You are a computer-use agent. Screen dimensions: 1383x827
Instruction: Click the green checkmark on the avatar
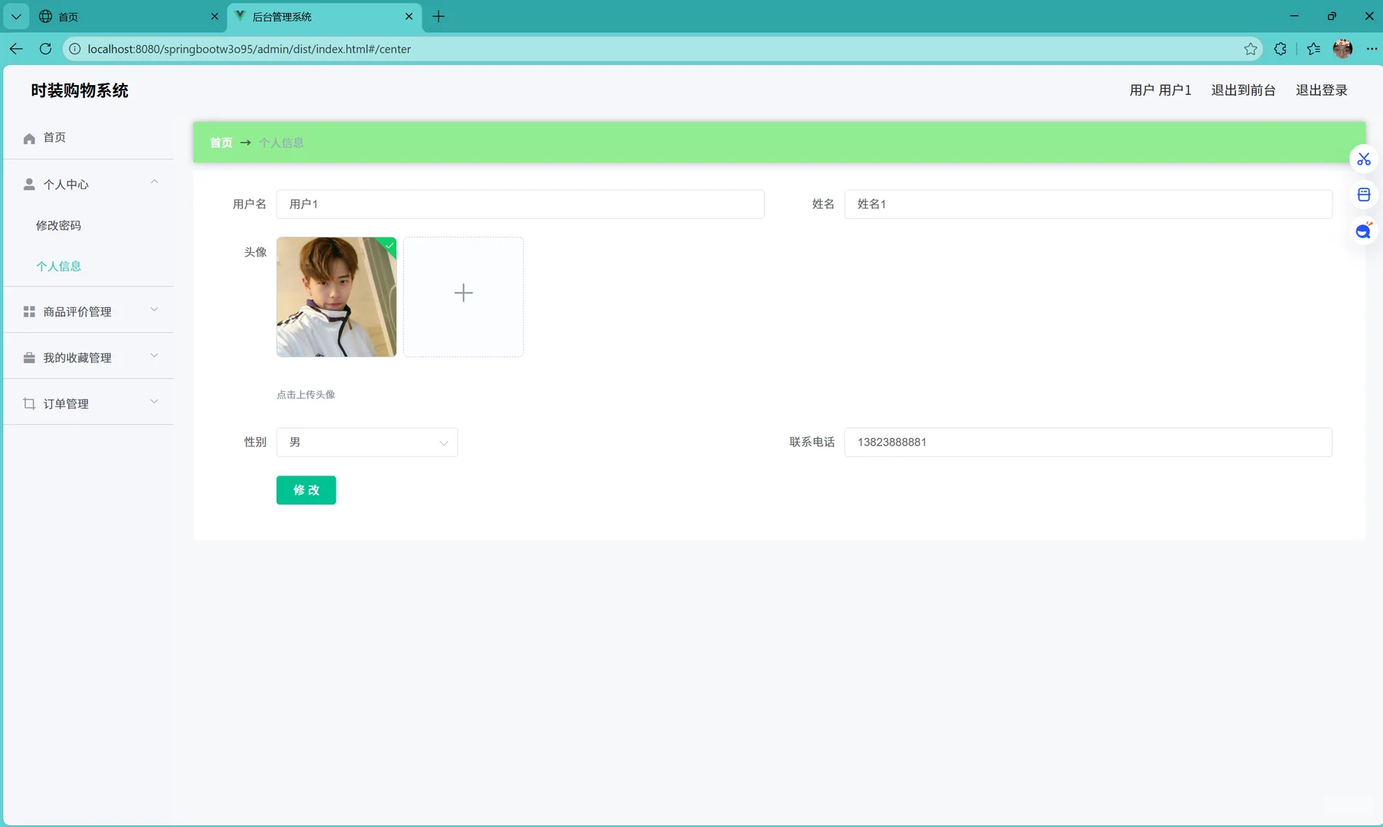coord(388,247)
